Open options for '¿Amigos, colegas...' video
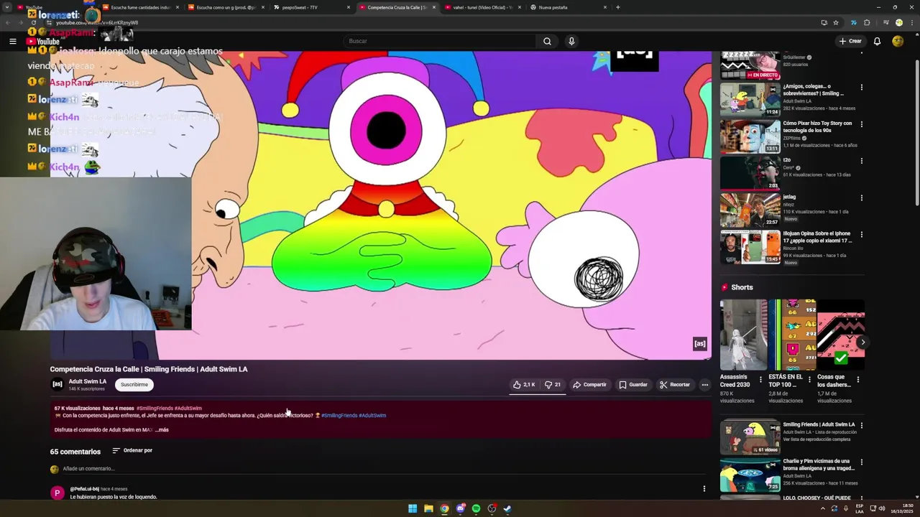920x517 pixels. (x=861, y=88)
